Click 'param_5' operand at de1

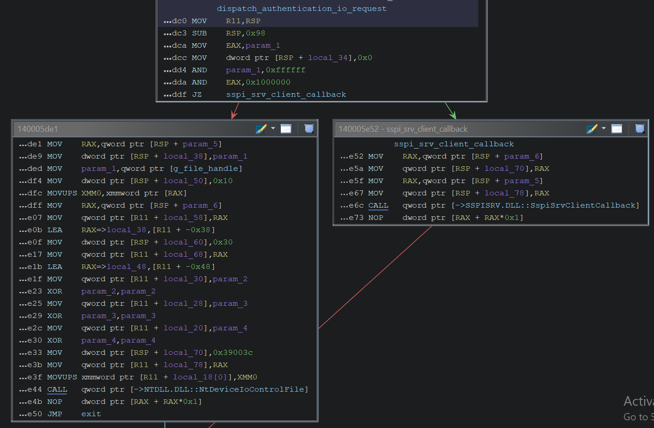point(200,144)
